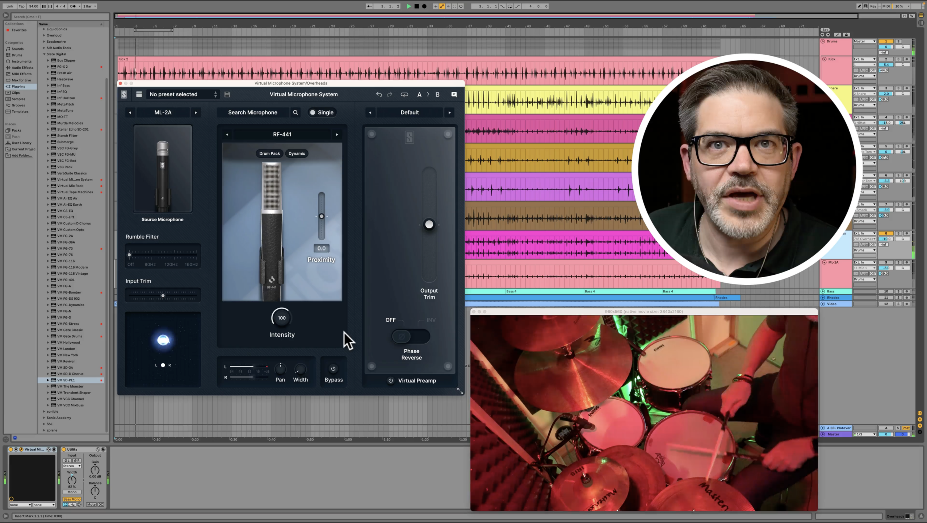Expand VM SD-PE1 plugin entry
The width and height of the screenshot is (927, 523).
click(x=48, y=380)
